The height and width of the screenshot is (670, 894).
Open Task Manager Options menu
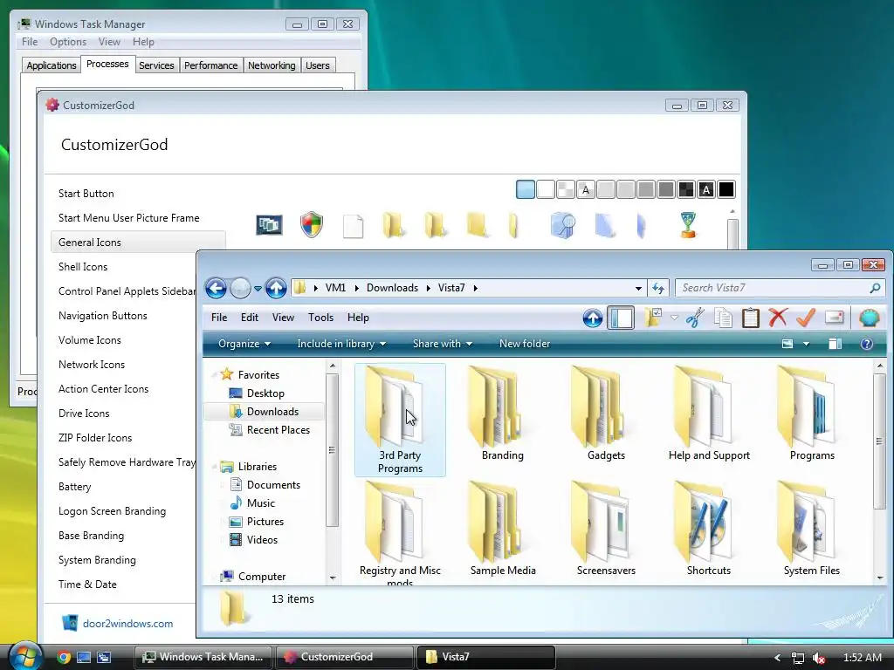(x=68, y=42)
